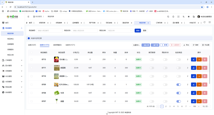This screenshot has height=115, width=214.
Task: Open the 订单列表 page tab
Action: [x=159, y=23]
